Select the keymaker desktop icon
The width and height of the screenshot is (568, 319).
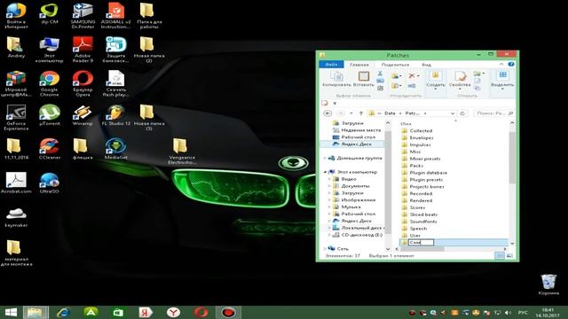pos(16,217)
